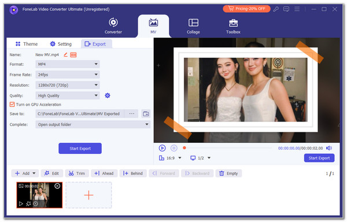Click the ID3 metadata icon next to name
Screen dimensions: 347x222
73,54
